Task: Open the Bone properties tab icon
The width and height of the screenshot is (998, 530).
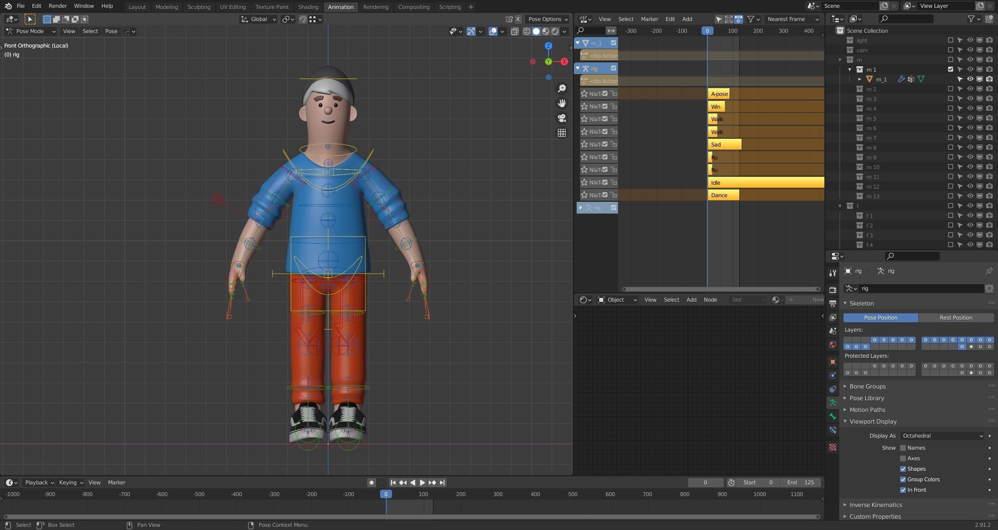Action: click(x=833, y=416)
